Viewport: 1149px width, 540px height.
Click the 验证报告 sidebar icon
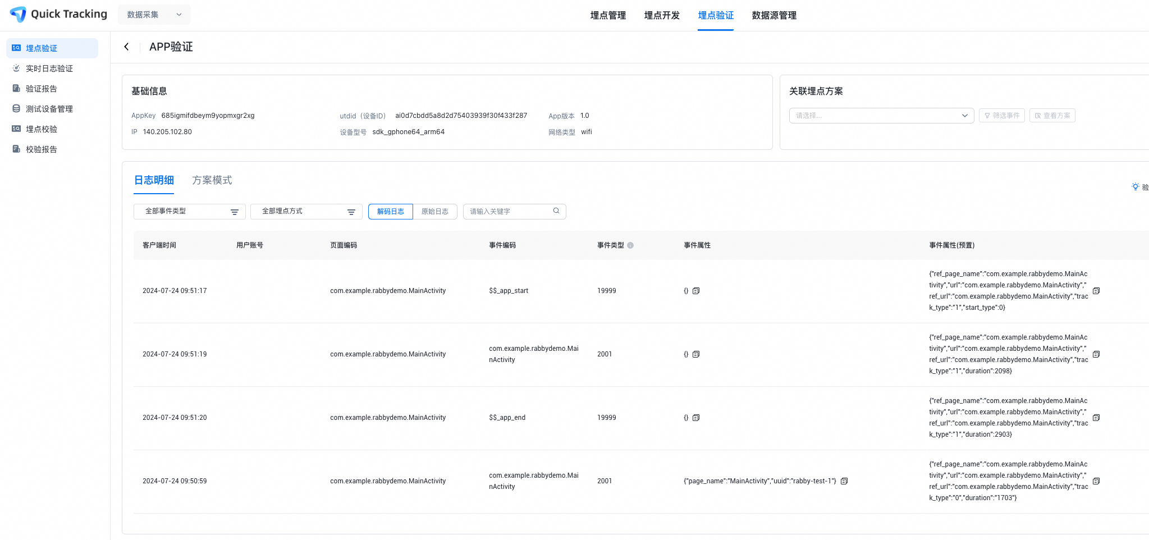16,89
